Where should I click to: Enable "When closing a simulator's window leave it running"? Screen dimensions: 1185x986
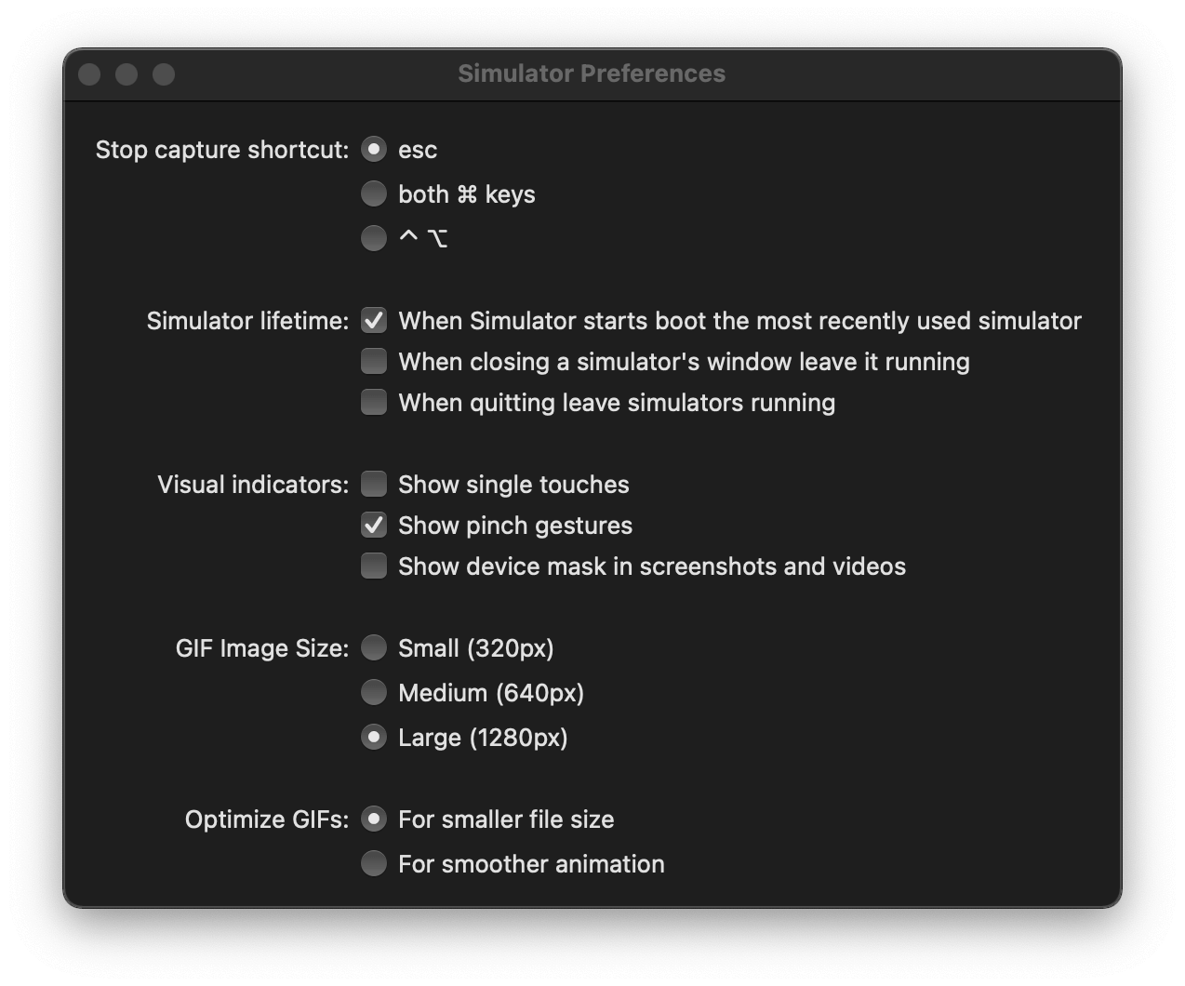373,361
